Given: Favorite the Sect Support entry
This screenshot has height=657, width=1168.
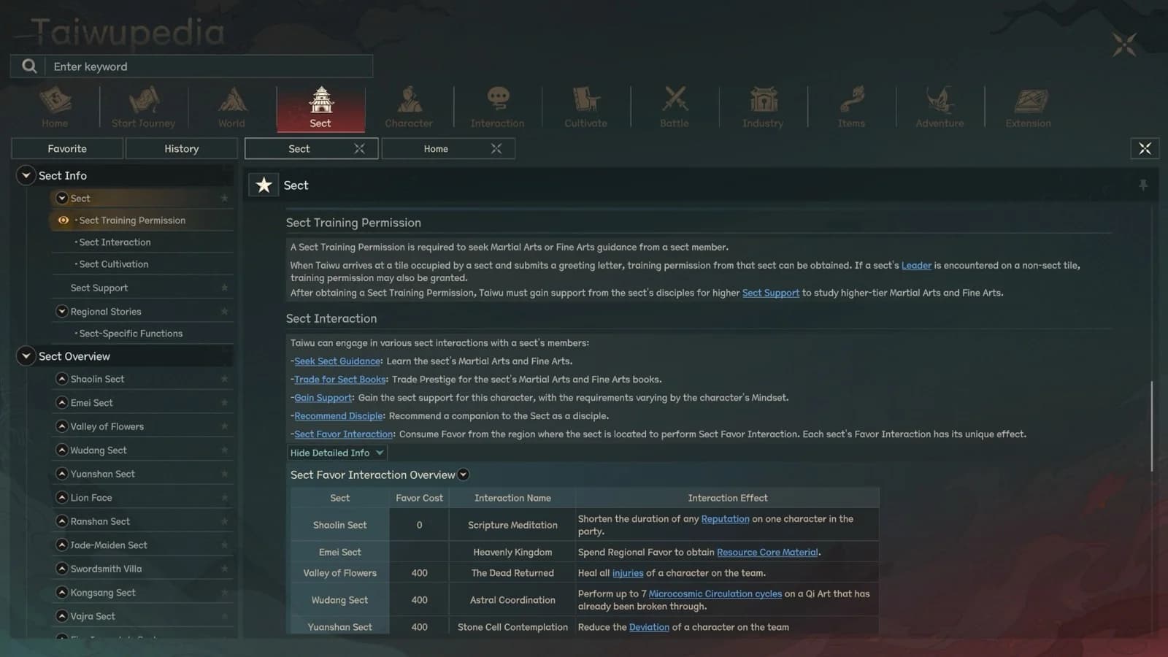Looking at the screenshot, I should [224, 288].
